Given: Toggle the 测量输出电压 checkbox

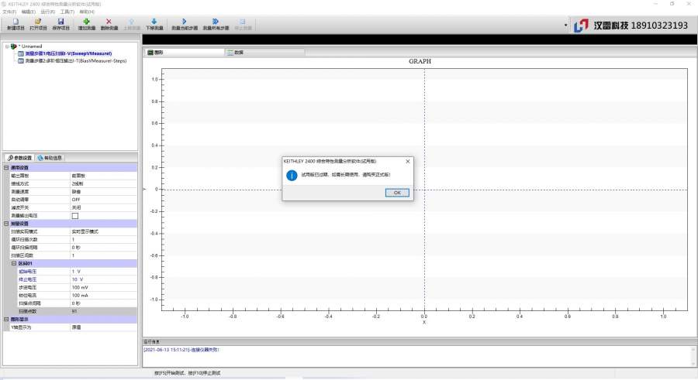Looking at the screenshot, I should pos(75,215).
